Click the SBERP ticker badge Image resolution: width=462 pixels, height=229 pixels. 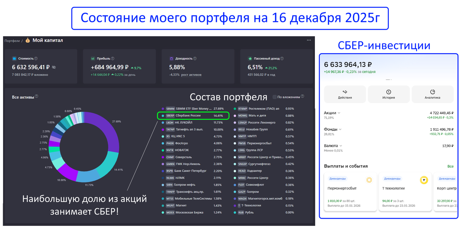tap(170, 115)
